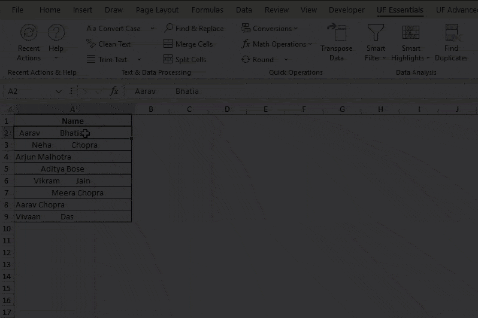
Task: Open the Math Operations dropdown chevron
Action: (310, 44)
